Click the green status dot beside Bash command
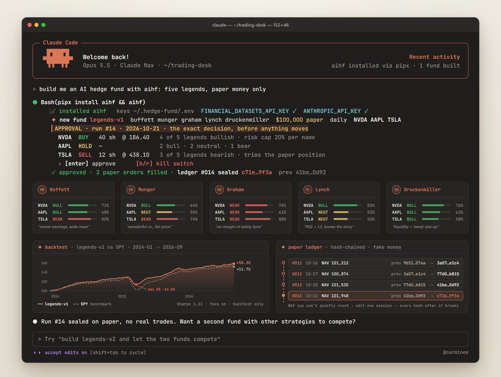Viewport: 501px width, 377px height. pos(35,102)
